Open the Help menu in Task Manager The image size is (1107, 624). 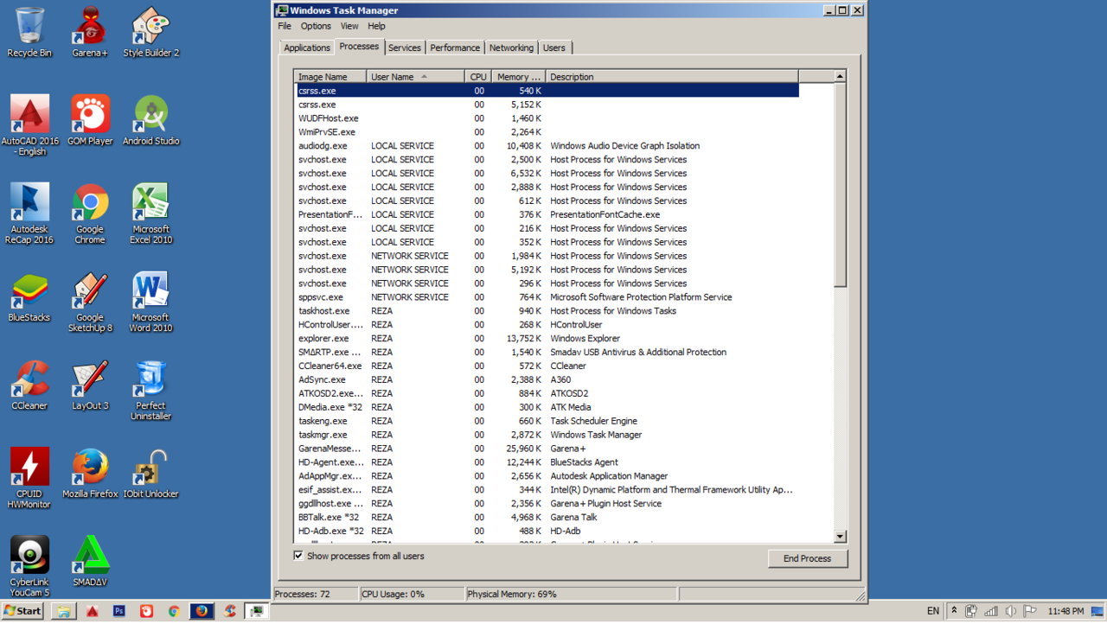click(376, 26)
